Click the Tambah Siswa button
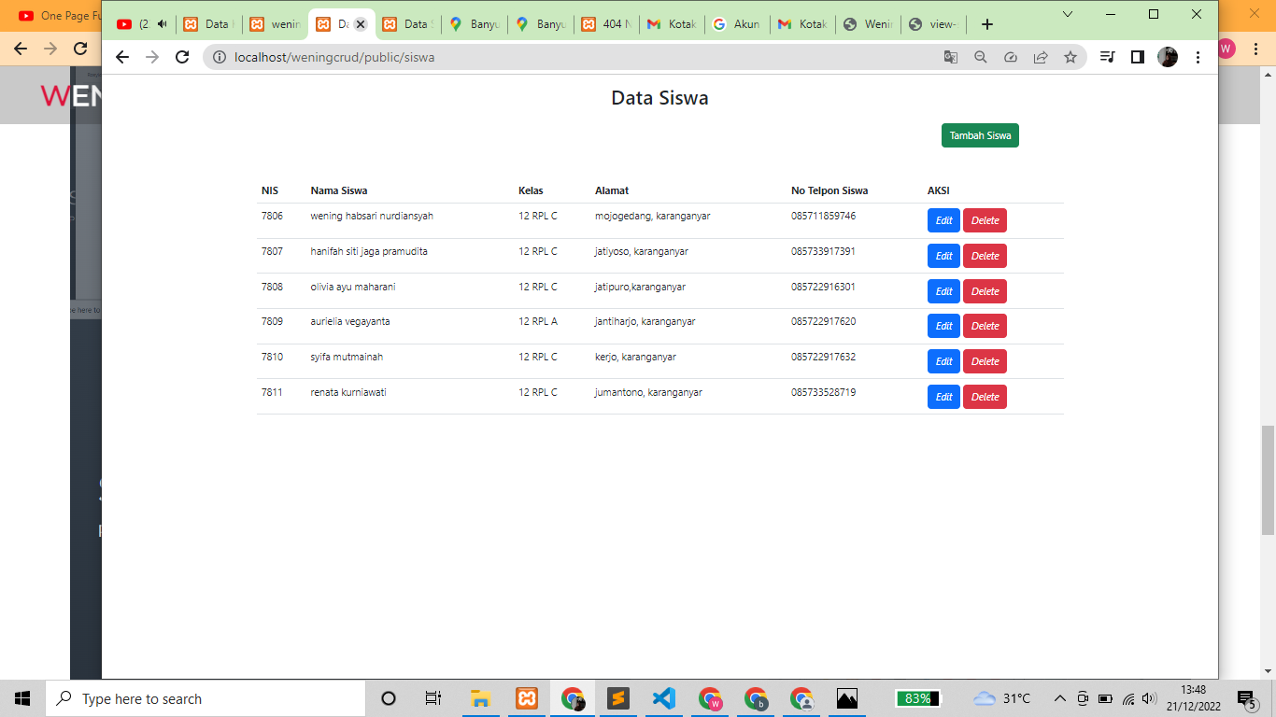The width and height of the screenshot is (1276, 717). 980,135
